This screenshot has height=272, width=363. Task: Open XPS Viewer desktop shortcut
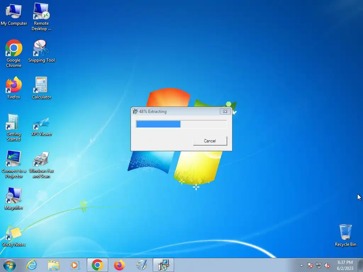coord(41,126)
